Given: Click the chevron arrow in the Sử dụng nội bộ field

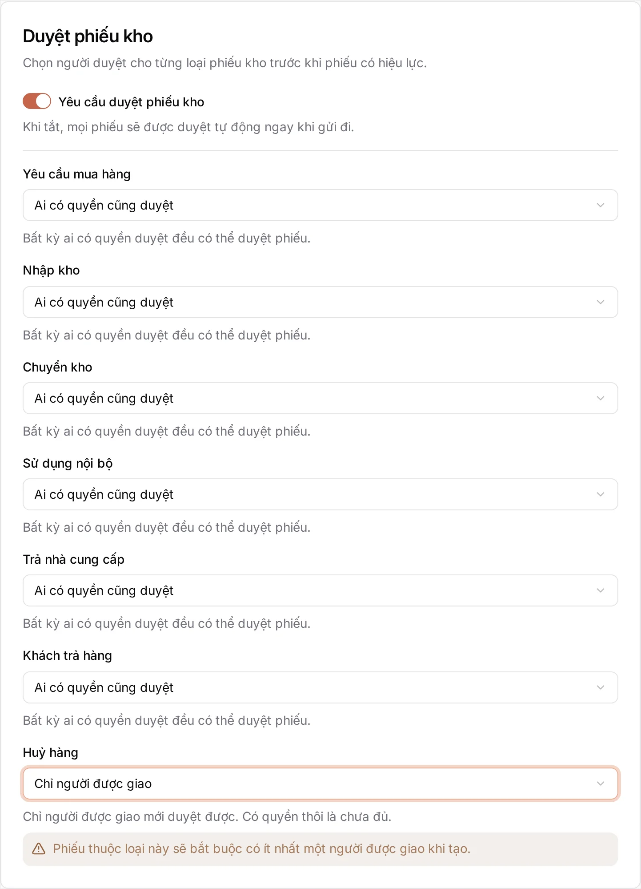Looking at the screenshot, I should click(601, 494).
